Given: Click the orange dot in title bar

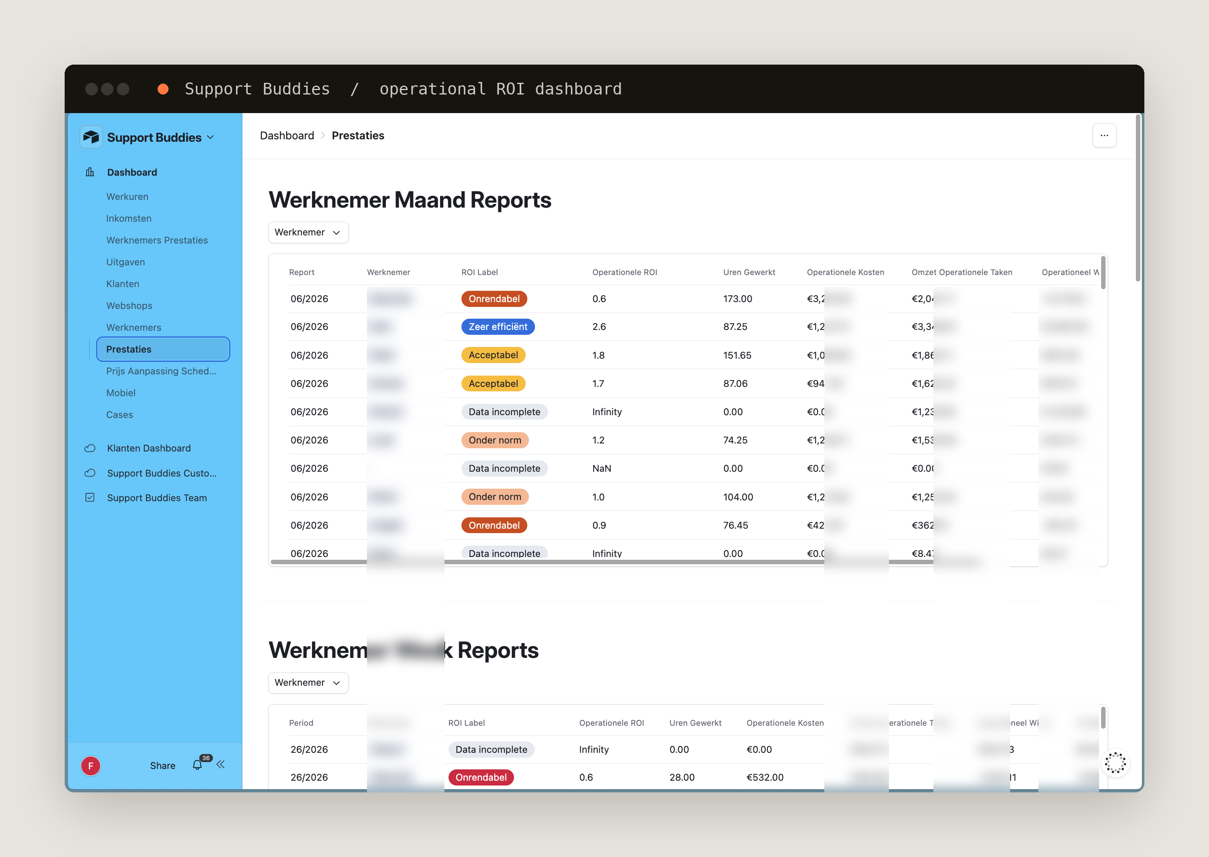Looking at the screenshot, I should (x=163, y=89).
